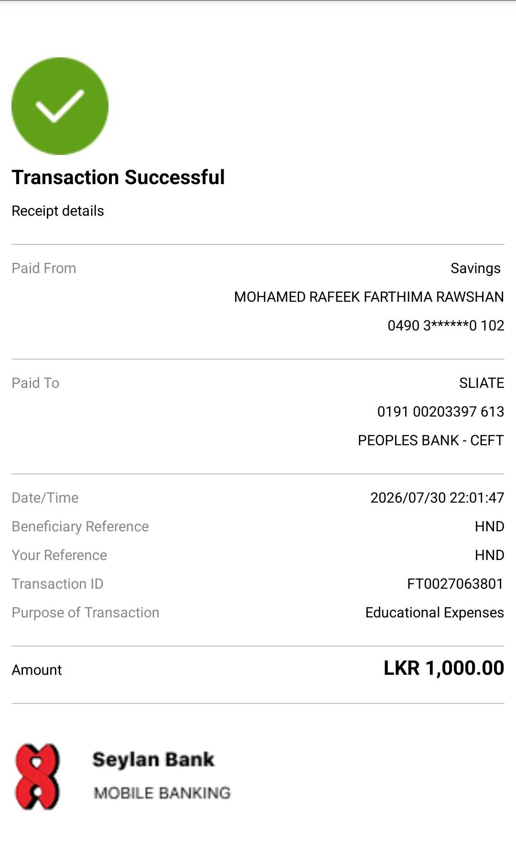Click the masked account number 0490 3******0 102

pos(446,326)
